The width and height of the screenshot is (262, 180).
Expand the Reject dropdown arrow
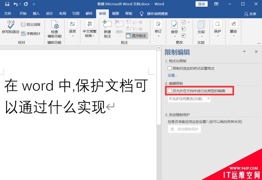coord(189,22)
